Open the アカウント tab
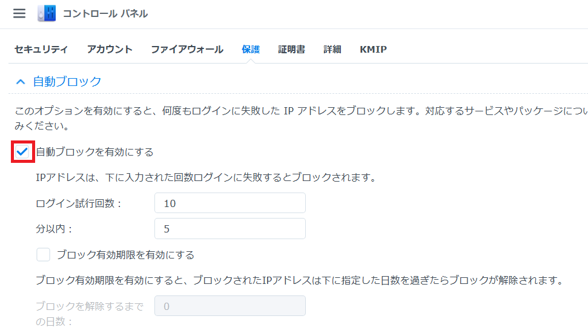588x336 pixels. coord(110,50)
